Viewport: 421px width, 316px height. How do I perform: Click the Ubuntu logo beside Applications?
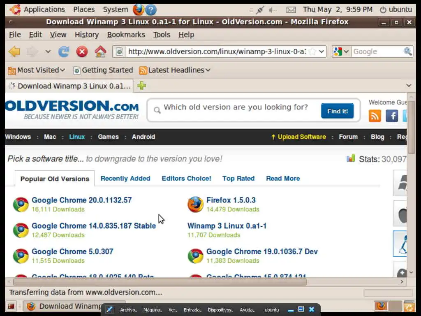click(x=15, y=10)
